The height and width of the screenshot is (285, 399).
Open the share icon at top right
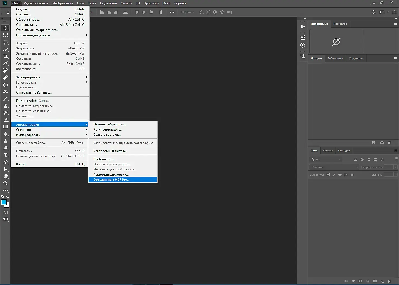[x=394, y=12]
